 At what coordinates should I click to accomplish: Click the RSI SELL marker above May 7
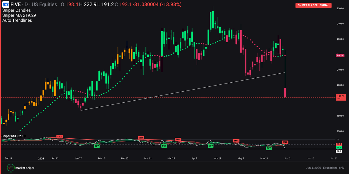(236, 141)
